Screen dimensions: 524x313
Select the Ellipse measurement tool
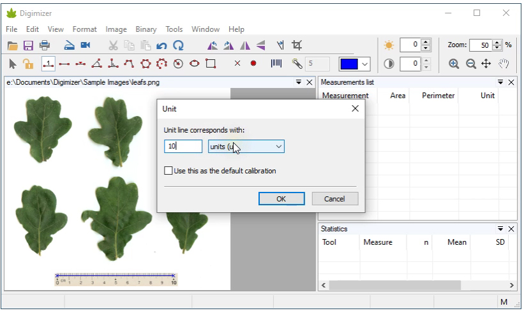[x=195, y=63]
